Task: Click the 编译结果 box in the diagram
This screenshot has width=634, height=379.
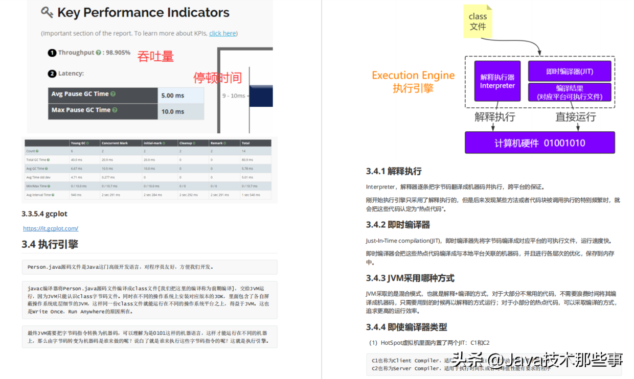Action: click(570, 92)
